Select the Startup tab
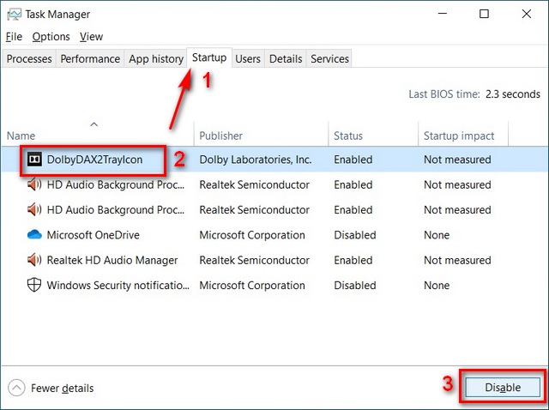 209,57
